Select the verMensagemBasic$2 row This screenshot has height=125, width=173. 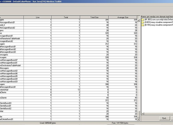point(68,71)
